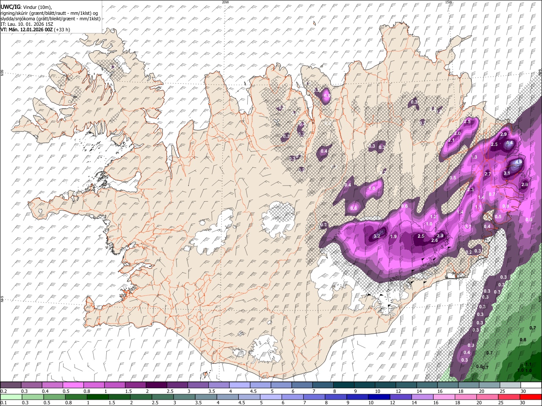Screen dimensions: 542x406
Task: Click the '1.2' snowfall value on the map
Action: tap(433, 217)
